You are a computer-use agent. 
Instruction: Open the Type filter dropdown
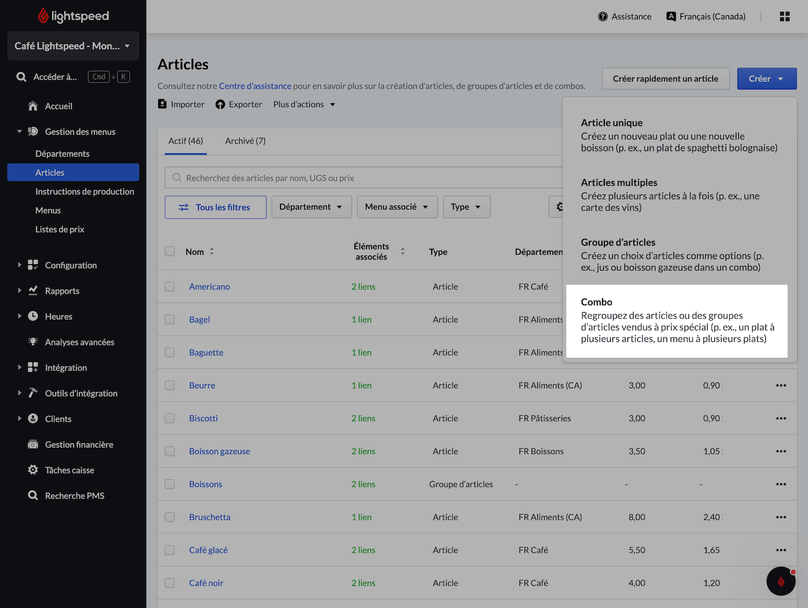tap(466, 207)
